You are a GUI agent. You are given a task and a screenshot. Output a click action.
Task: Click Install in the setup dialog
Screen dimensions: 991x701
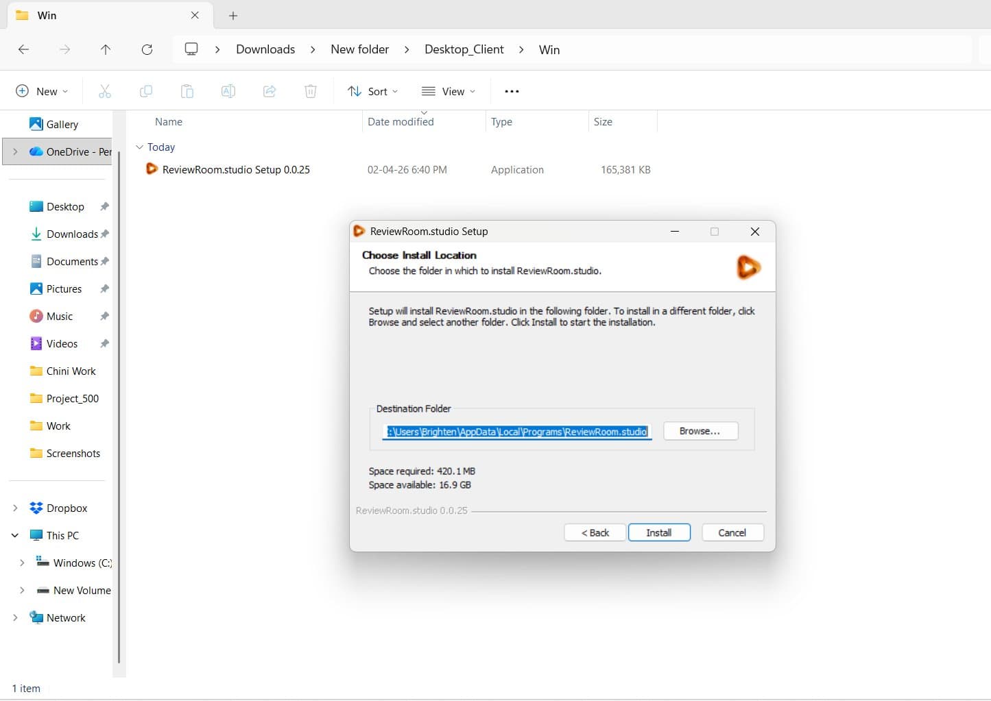659,532
